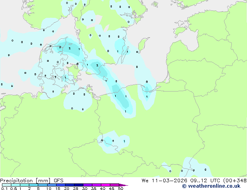The width and height of the screenshot is (247, 190).
Task: Click the 'We' weekday label
Action: [145, 181]
